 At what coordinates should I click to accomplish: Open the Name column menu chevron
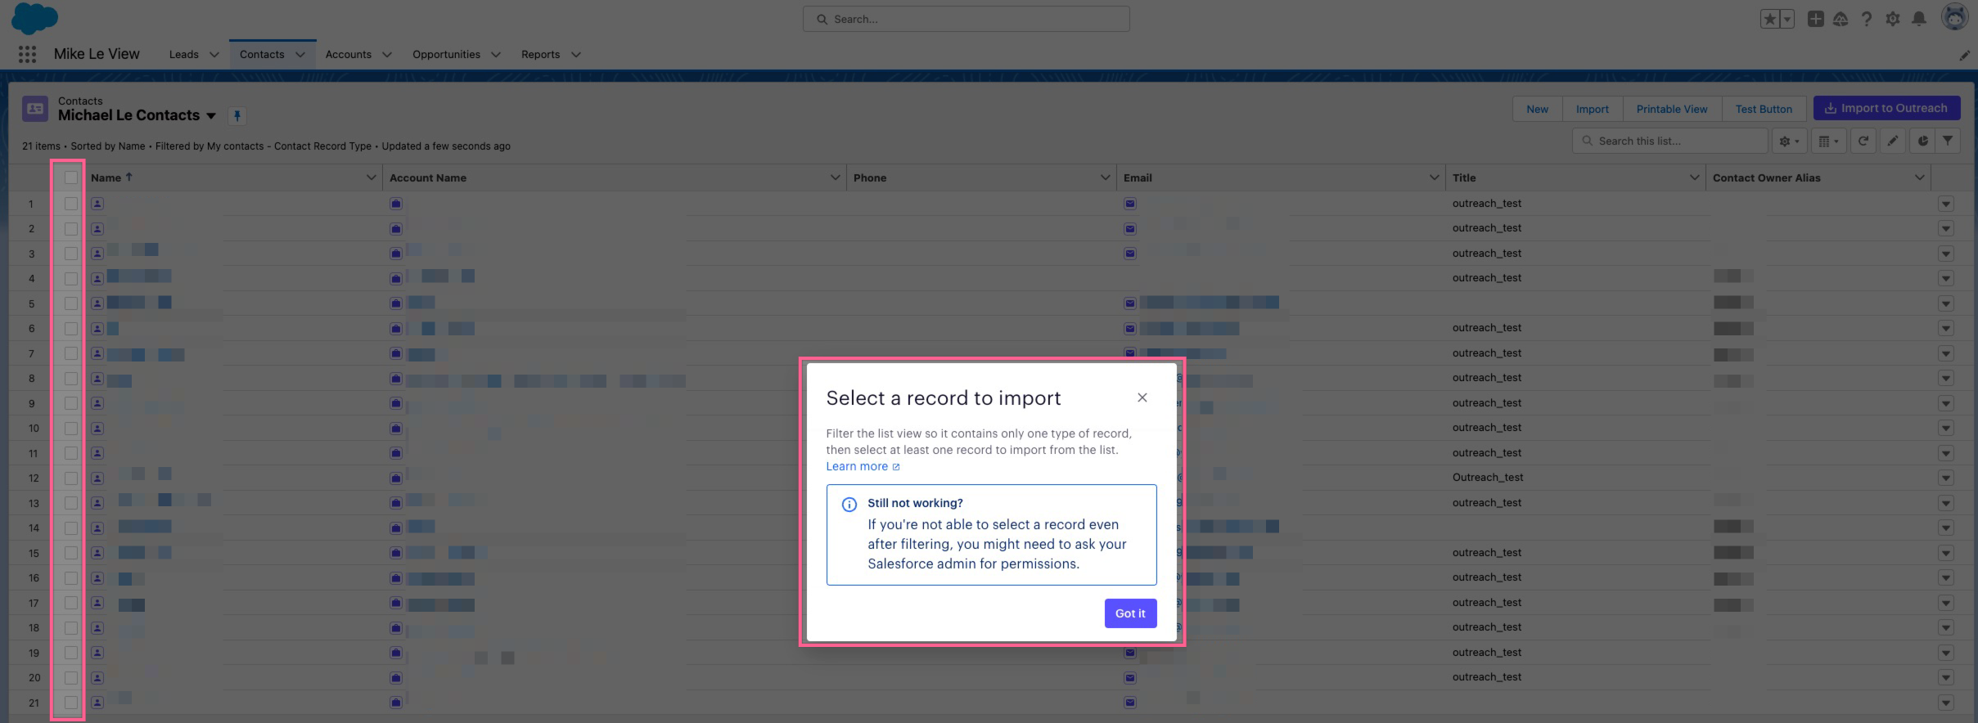tap(372, 177)
